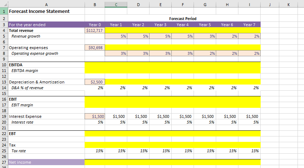Screen dimensions: 304x168
Task: Select row 22 header
Action: pos(4,134)
